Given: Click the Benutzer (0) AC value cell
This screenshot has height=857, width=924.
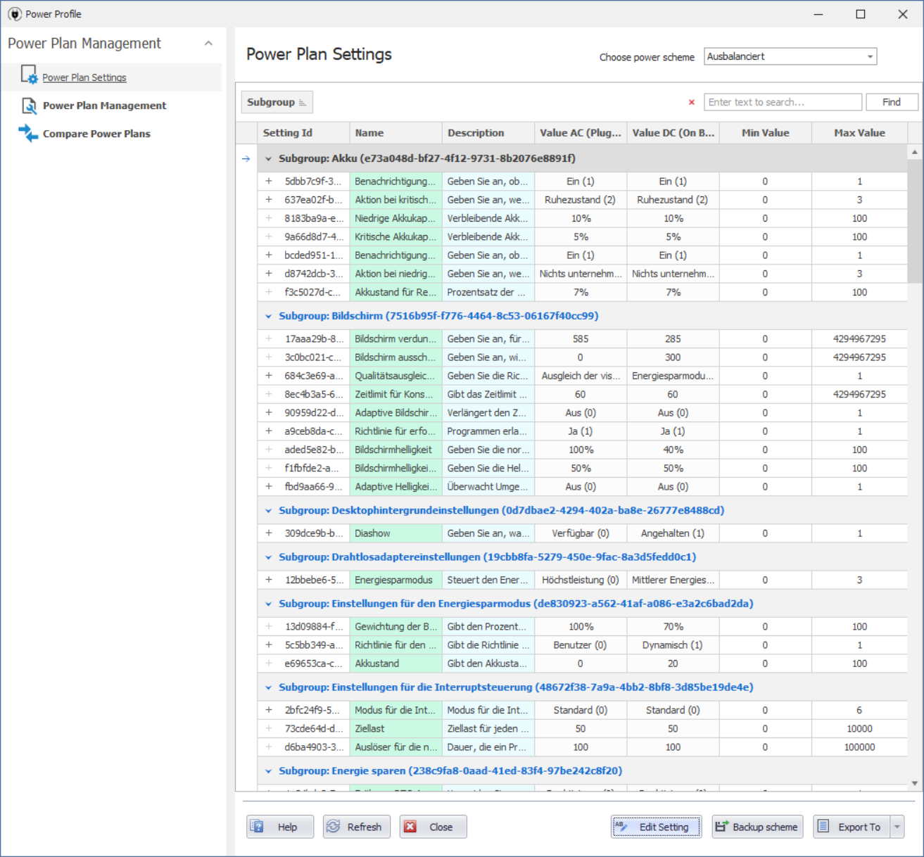Looking at the screenshot, I should pyautogui.click(x=581, y=645).
